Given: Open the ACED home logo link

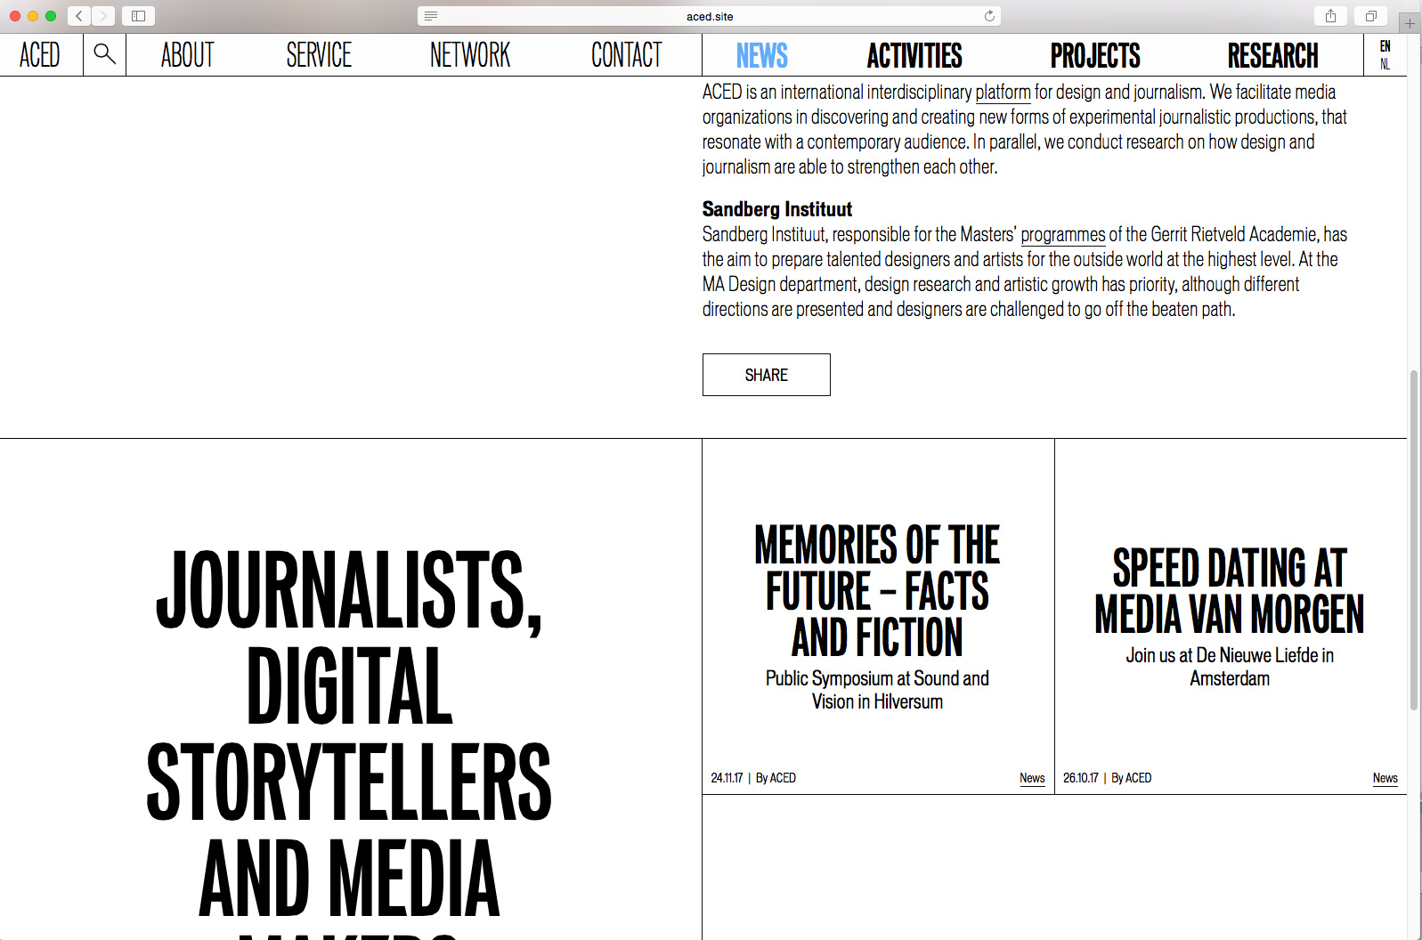Looking at the screenshot, I should coord(40,55).
